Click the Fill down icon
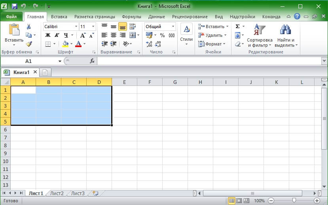 [x=238, y=35]
